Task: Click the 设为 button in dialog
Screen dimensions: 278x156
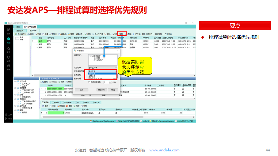Action: tap(82, 90)
